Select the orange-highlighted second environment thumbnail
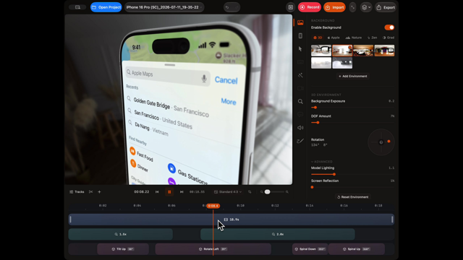Viewport: 463px width, 260px height. tap(342, 51)
